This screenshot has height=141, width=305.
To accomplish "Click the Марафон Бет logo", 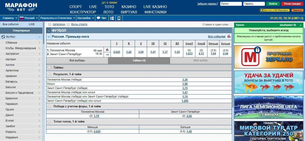I will 21,7.
